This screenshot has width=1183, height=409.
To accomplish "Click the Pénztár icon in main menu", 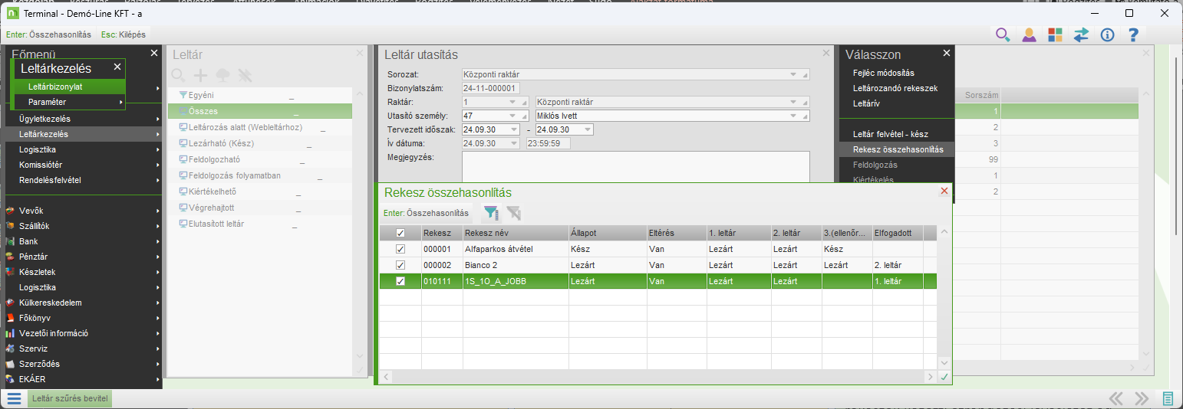I will (x=10, y=257).
